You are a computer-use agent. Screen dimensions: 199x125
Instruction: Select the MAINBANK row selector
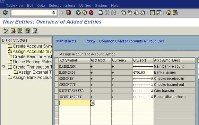pos(56,66)
